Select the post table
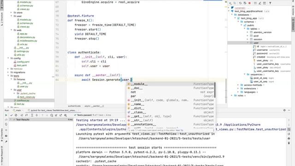This screenshot has width=295, height=166. 256,36
